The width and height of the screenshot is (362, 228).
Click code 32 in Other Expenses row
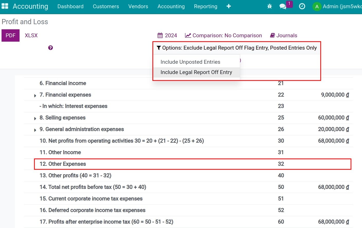pos(281,164)
